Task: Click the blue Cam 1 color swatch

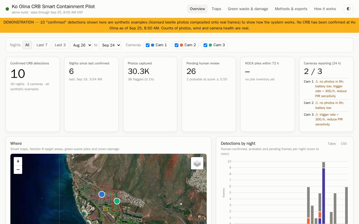Action: coord(153,45)
